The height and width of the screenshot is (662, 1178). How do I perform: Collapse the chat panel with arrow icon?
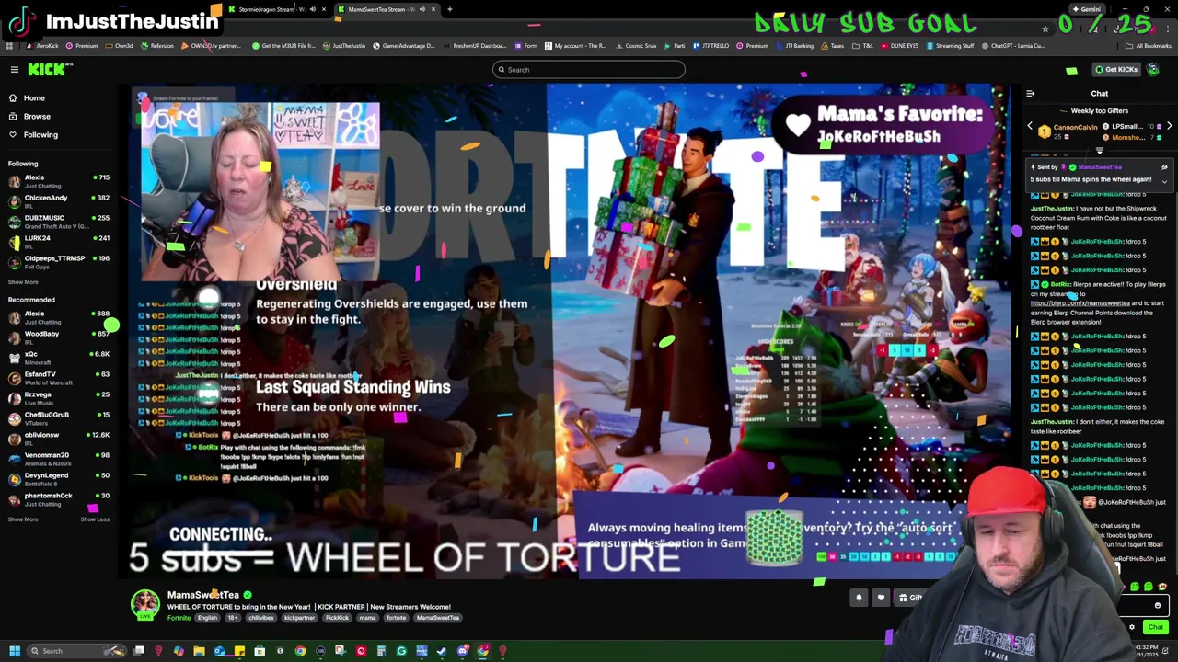click(x=1030, y=94)
